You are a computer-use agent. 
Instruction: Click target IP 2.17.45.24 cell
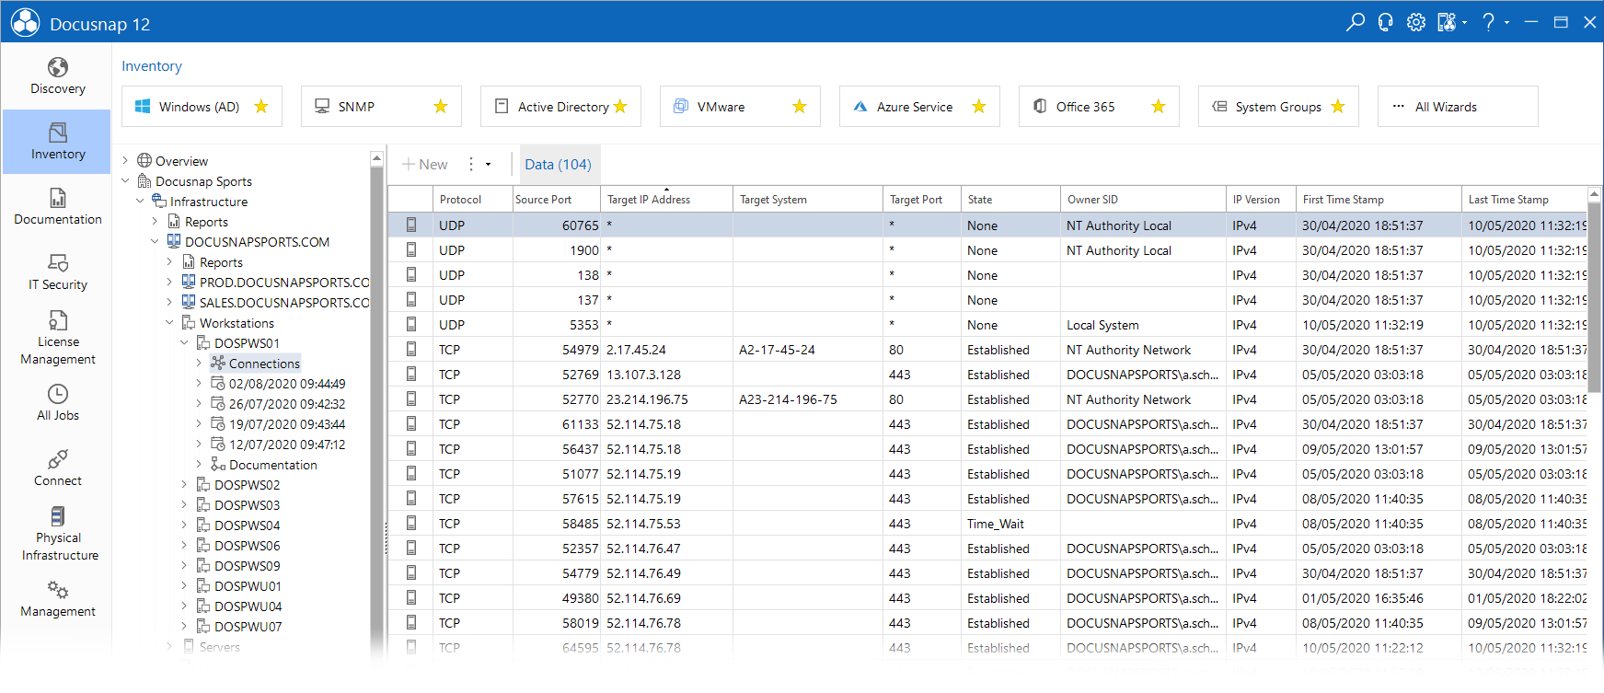(667, 350)
